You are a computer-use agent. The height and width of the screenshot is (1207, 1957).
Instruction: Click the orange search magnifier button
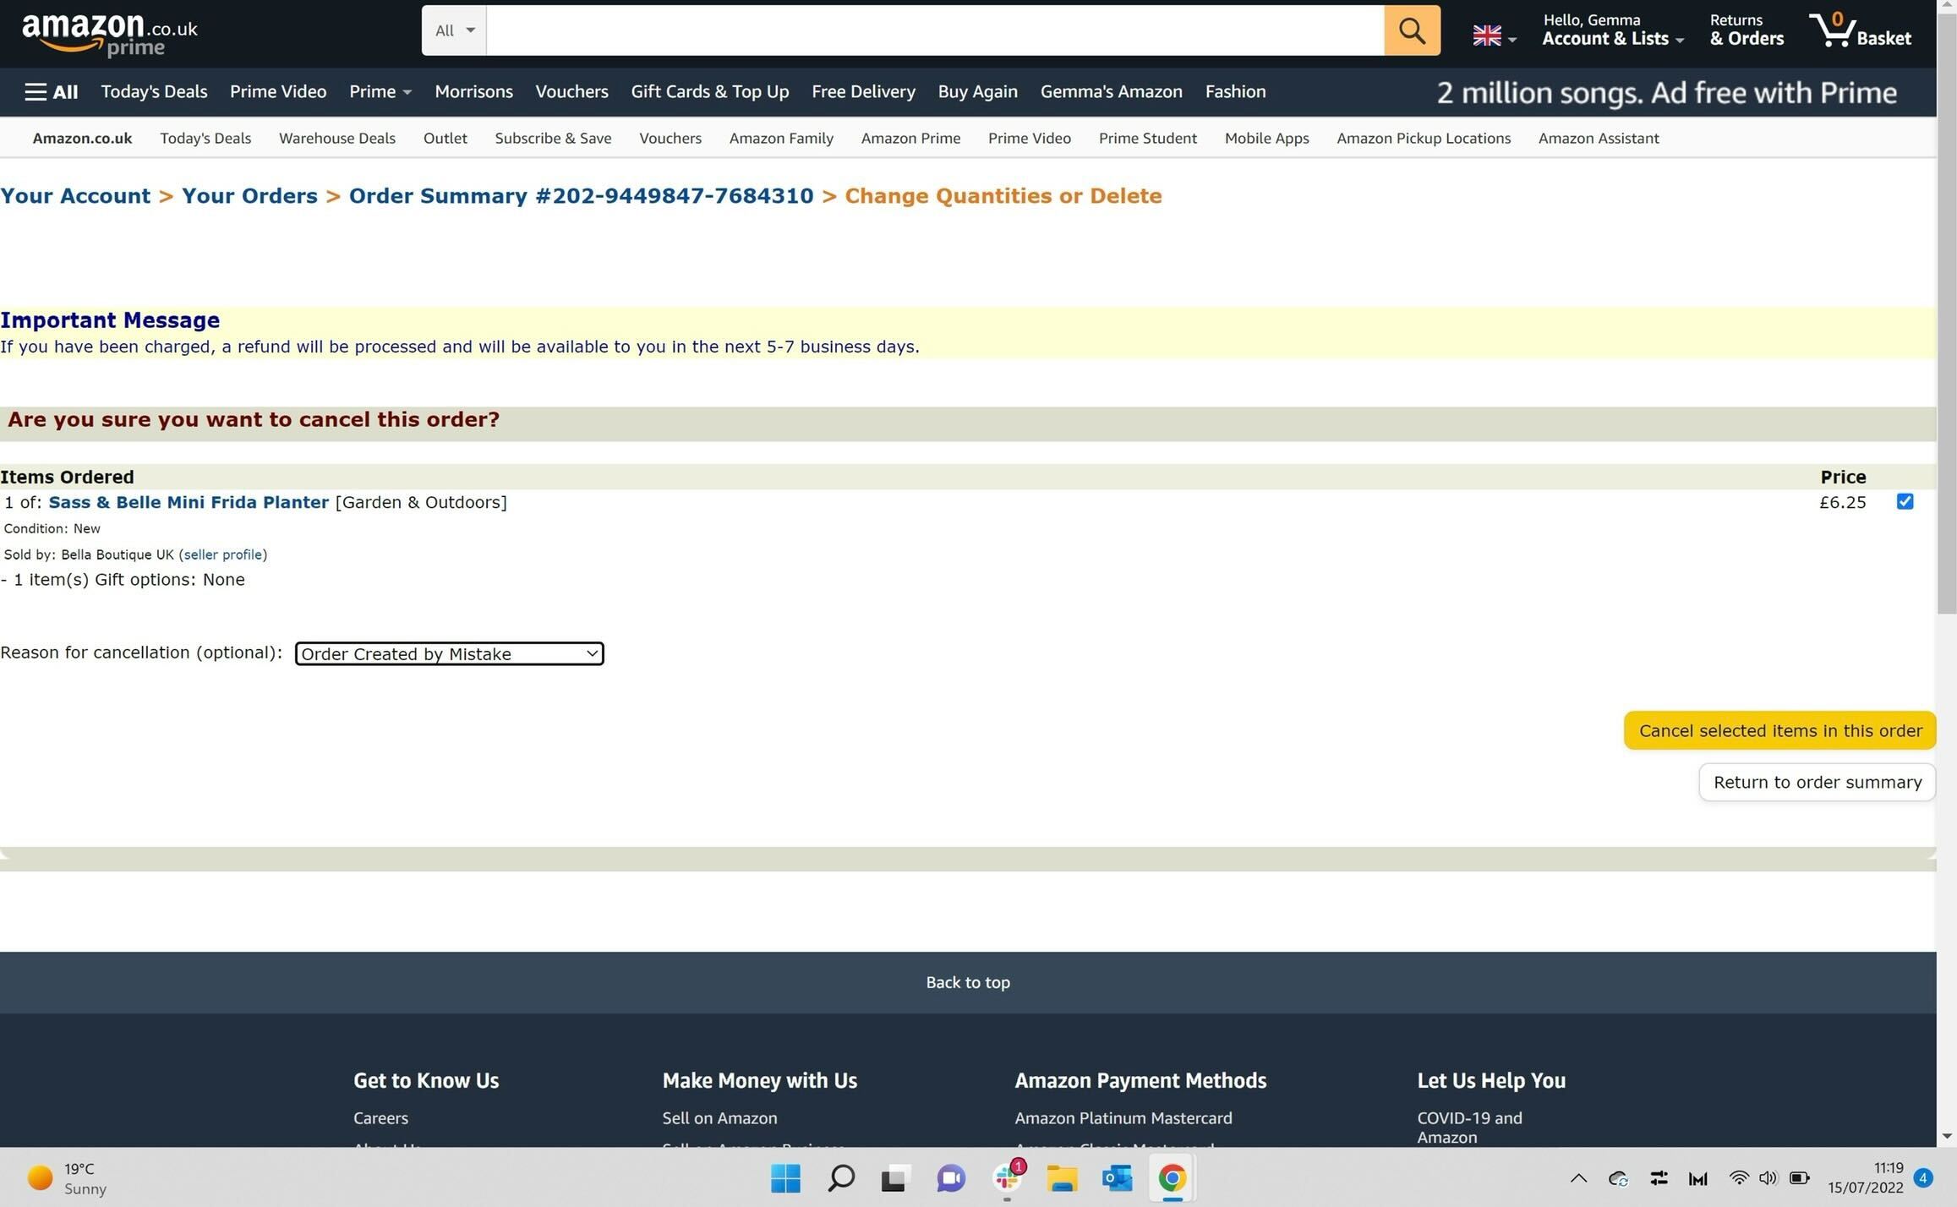pos(1412,30)
